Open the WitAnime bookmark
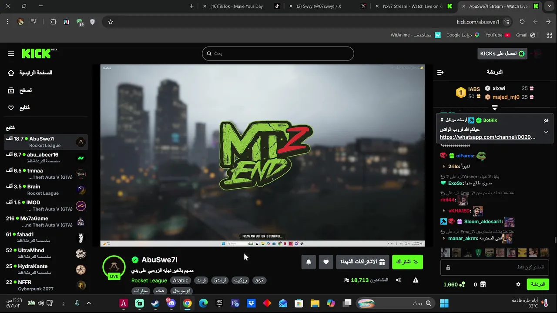The width and height of the screenshot is (557, 313). (416, 35)
